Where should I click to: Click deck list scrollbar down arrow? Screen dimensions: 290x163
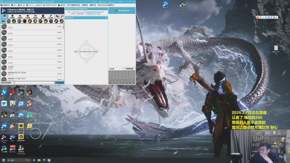[64, 80]
